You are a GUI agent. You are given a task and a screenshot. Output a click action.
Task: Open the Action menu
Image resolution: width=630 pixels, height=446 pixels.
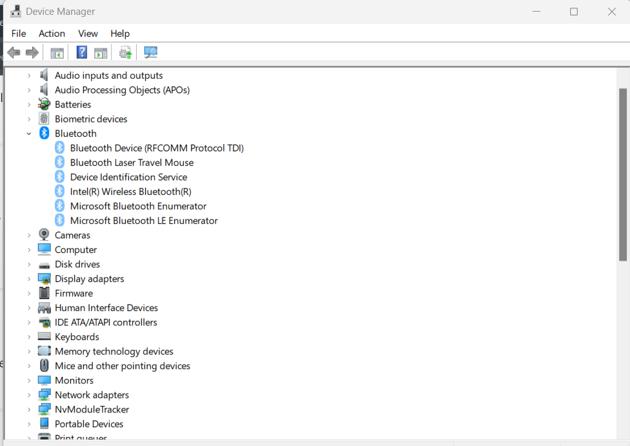pyautogui.click(x=52, y=34)
